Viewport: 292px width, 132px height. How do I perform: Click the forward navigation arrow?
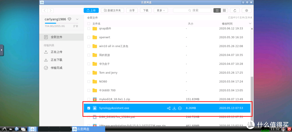click(x=51, y=11)
